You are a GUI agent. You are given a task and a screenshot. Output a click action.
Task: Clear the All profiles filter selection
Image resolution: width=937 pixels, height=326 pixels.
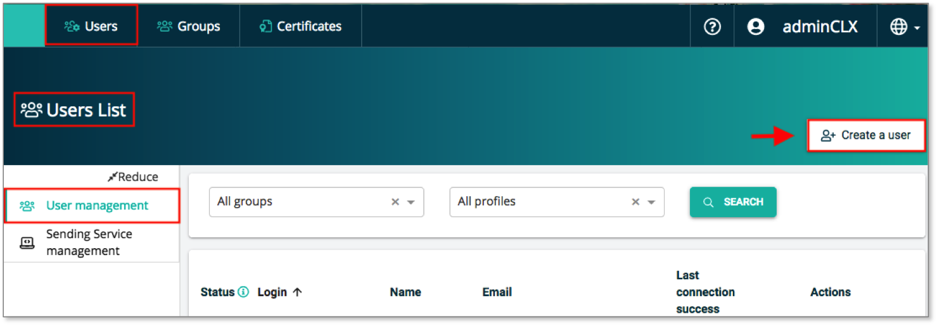pyautogui.click(x=635, y=202)
